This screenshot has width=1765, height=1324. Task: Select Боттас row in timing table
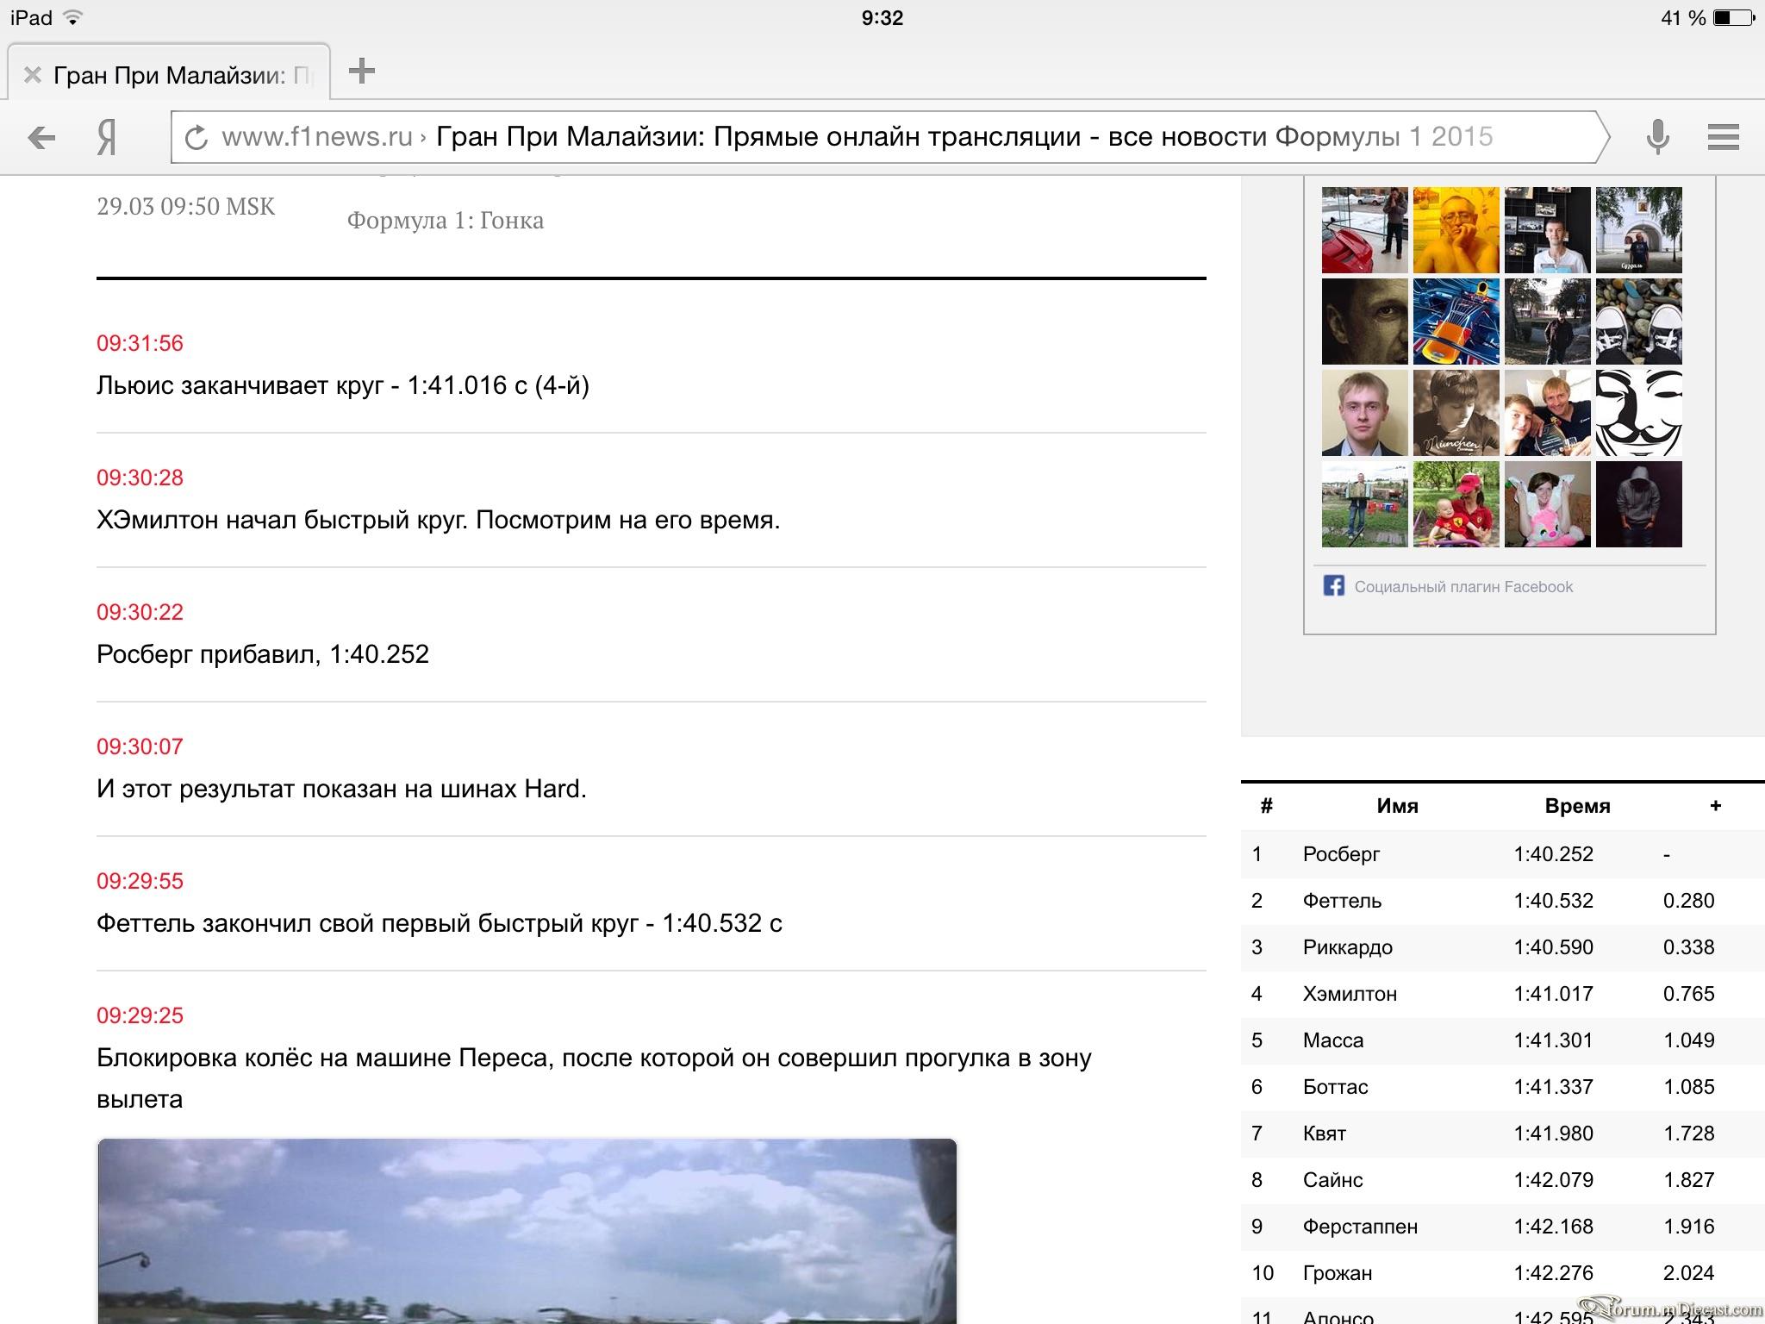point(1503,1087)
